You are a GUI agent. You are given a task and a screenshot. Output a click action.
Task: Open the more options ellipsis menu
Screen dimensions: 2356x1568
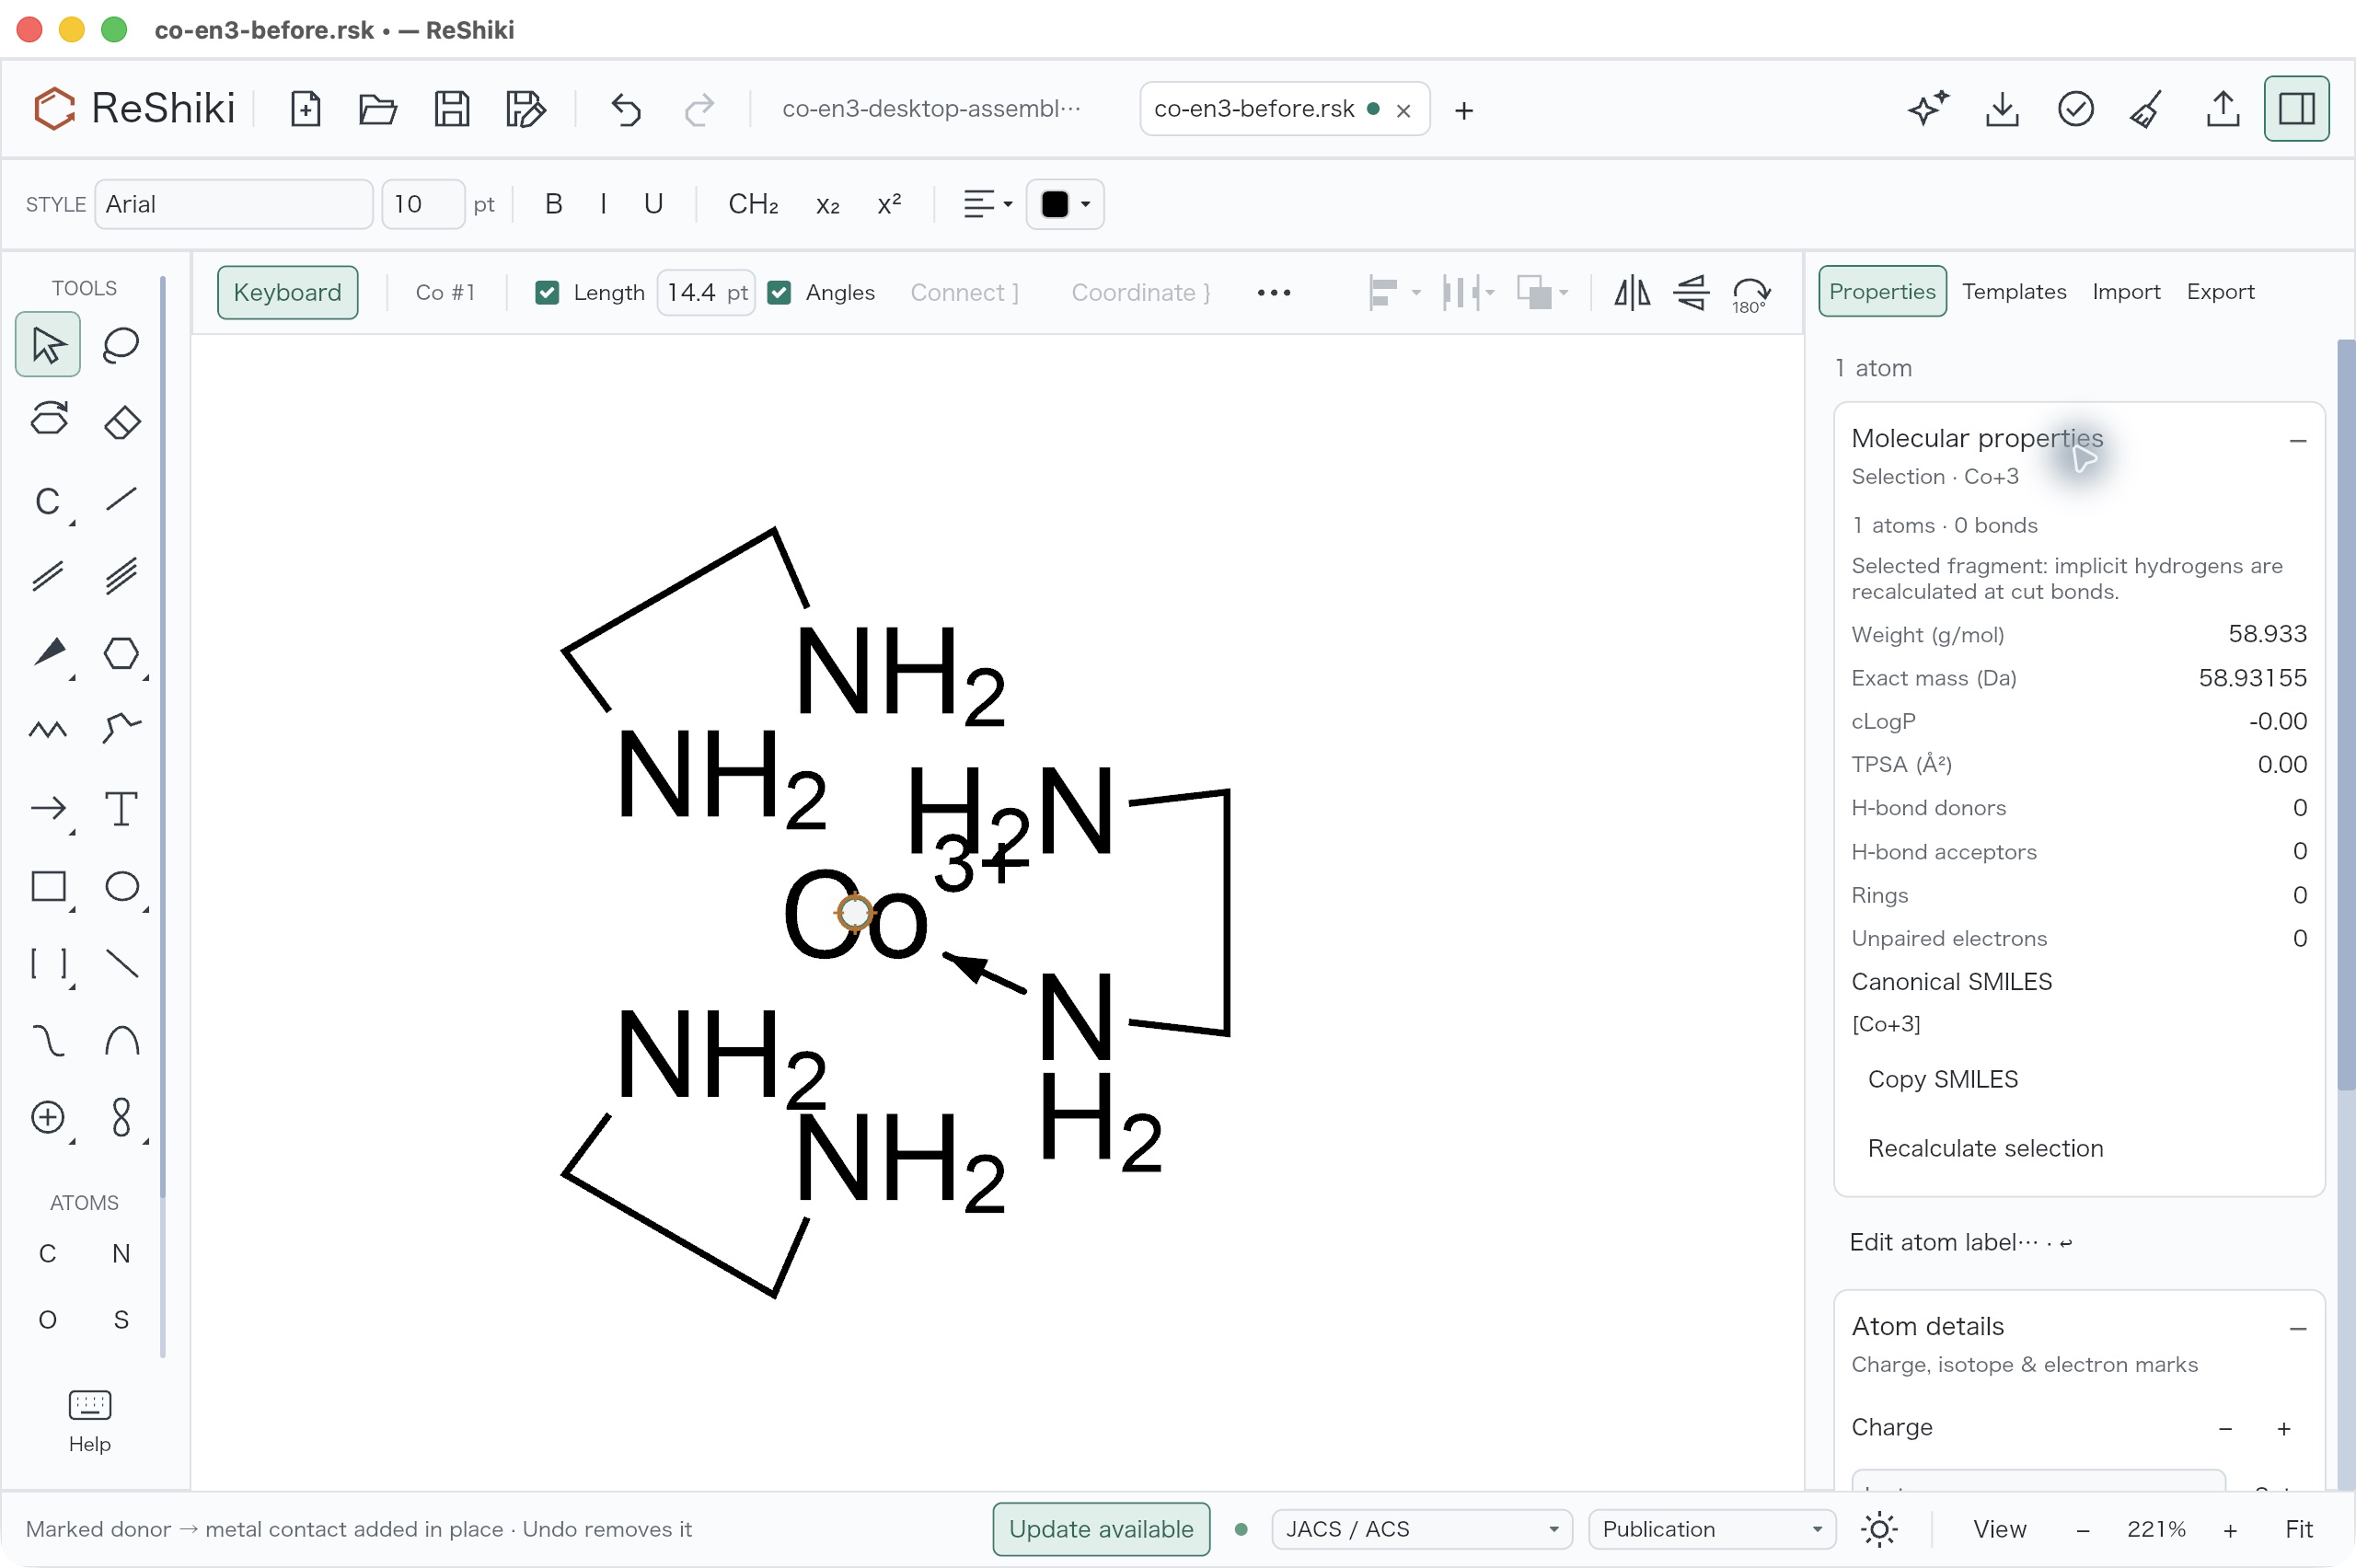tap(1273, 293)
